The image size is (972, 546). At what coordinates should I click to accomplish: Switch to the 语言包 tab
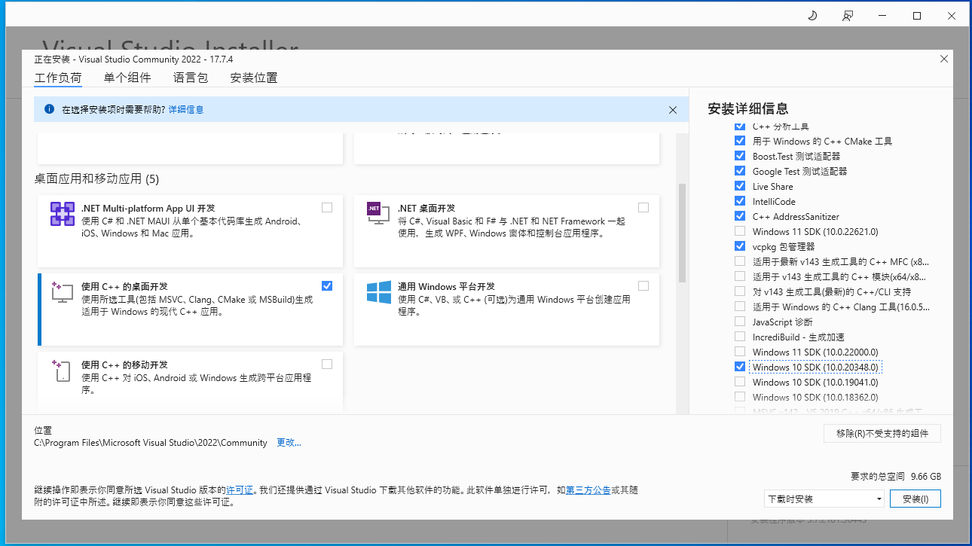(x=191, y=78)
